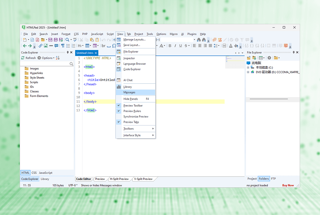Click the new folder icon in File Explorer
The image size is (320, 215).
pyautogui.click(x=254, y=58)
